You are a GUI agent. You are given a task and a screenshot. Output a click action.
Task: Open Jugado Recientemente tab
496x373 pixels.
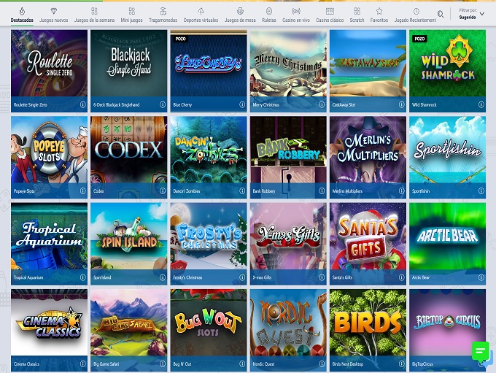[415, 15]
